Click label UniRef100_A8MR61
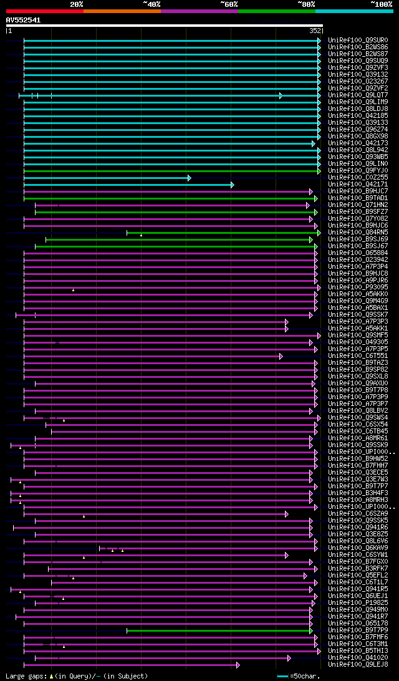The height and width of the screenshot is (681, 399). pos(358,438)
